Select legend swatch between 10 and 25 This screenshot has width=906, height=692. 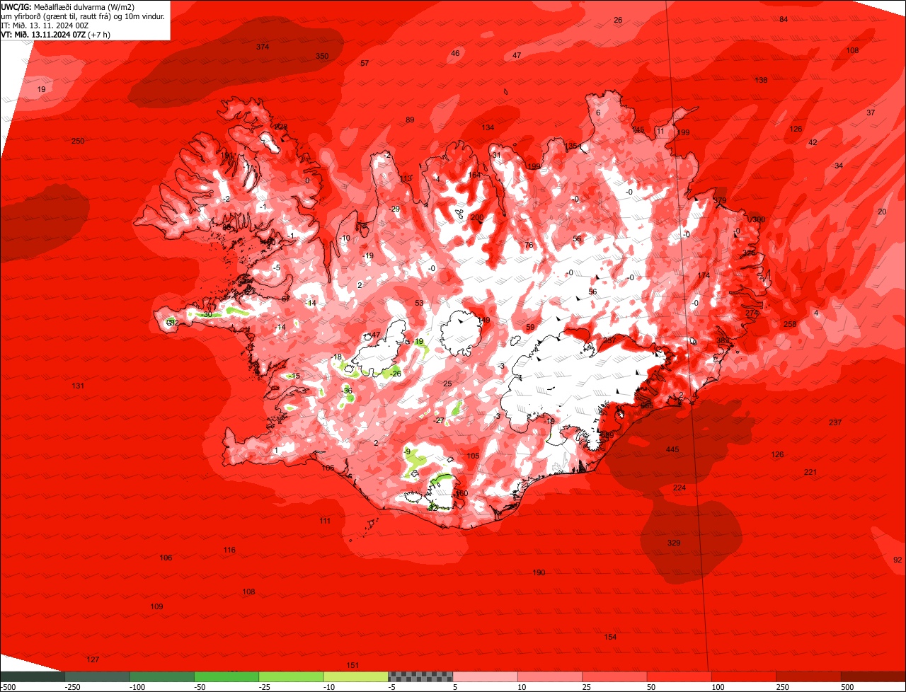tap(550, 676)
